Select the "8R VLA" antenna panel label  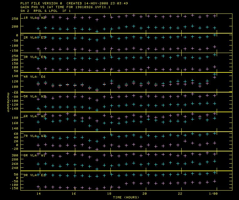tap(35, 155)
